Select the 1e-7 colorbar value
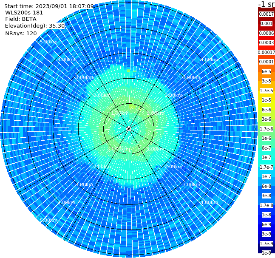The image size is (275, 258). coord(266,176)
